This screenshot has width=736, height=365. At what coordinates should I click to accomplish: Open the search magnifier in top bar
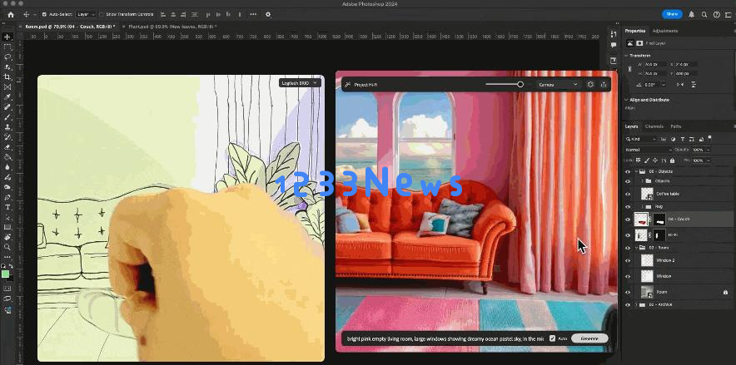tap(704, 14)
